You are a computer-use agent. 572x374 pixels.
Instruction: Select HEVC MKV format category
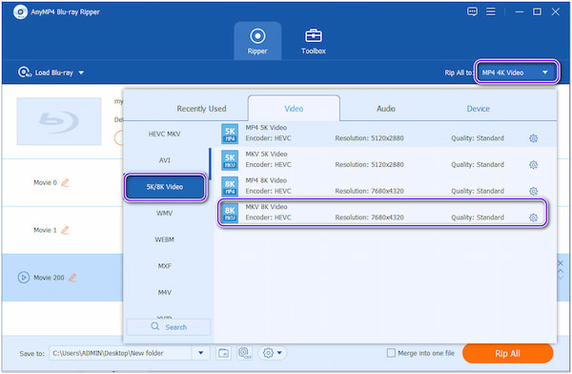165,134
